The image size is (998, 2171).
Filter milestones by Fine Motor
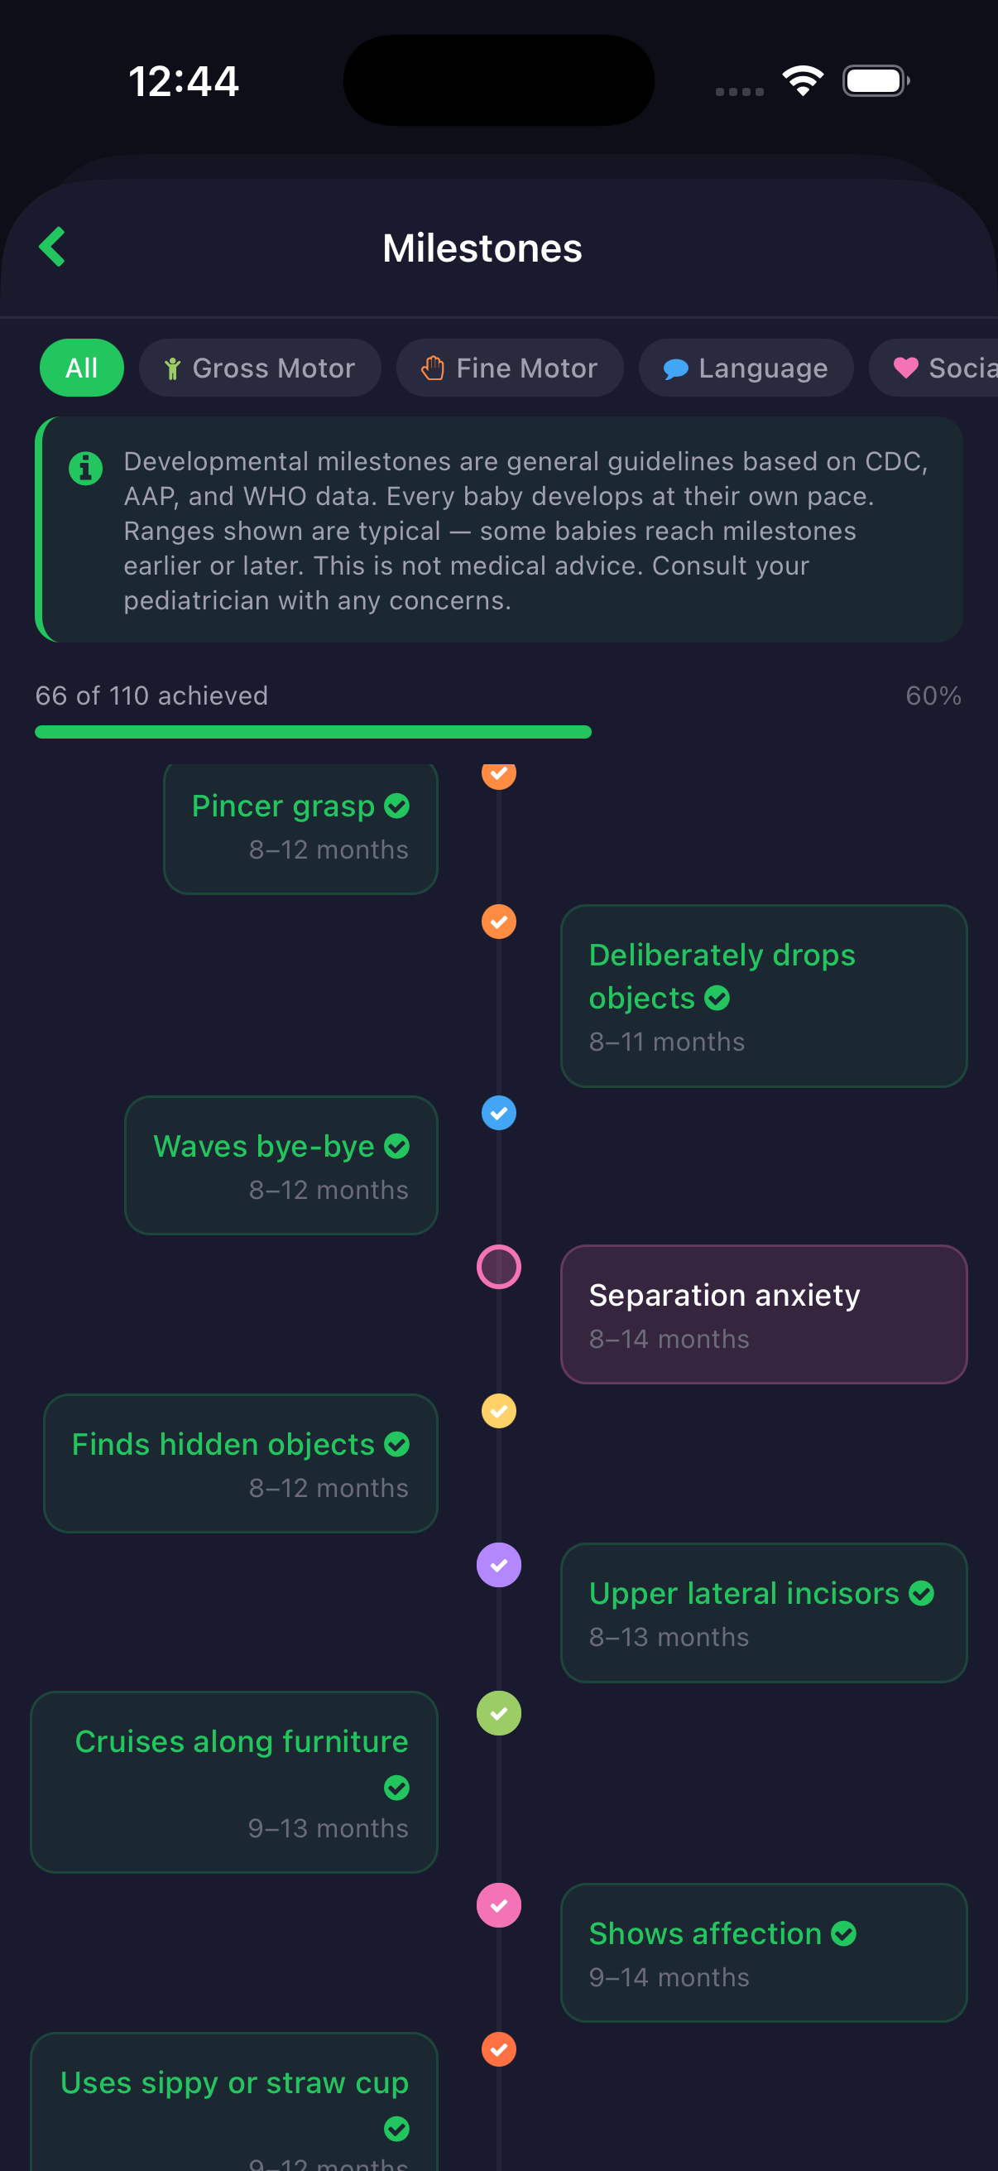[510, 368]
